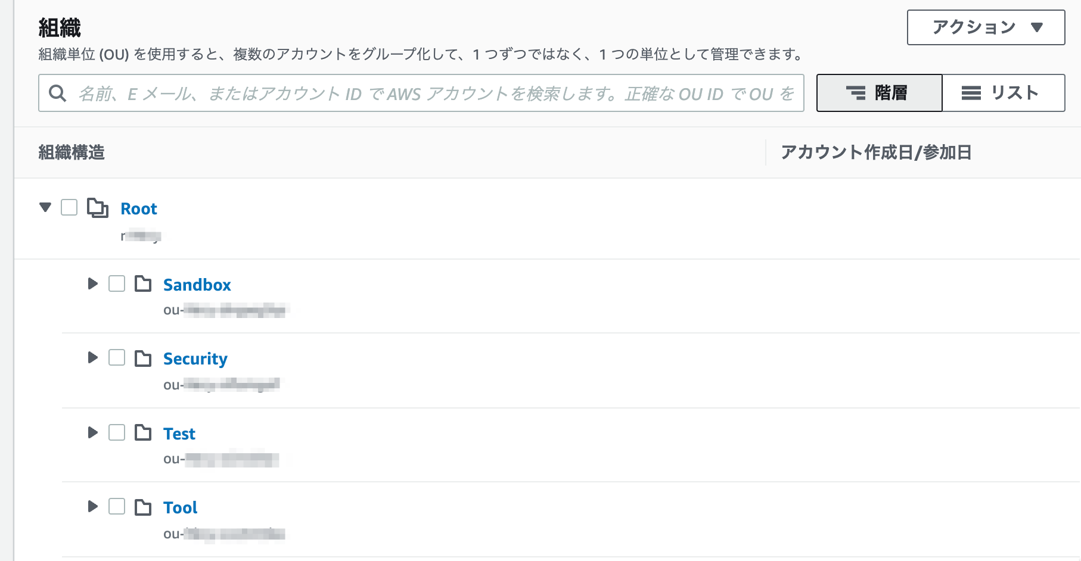Click the Root organization icon

coord(98,208)
